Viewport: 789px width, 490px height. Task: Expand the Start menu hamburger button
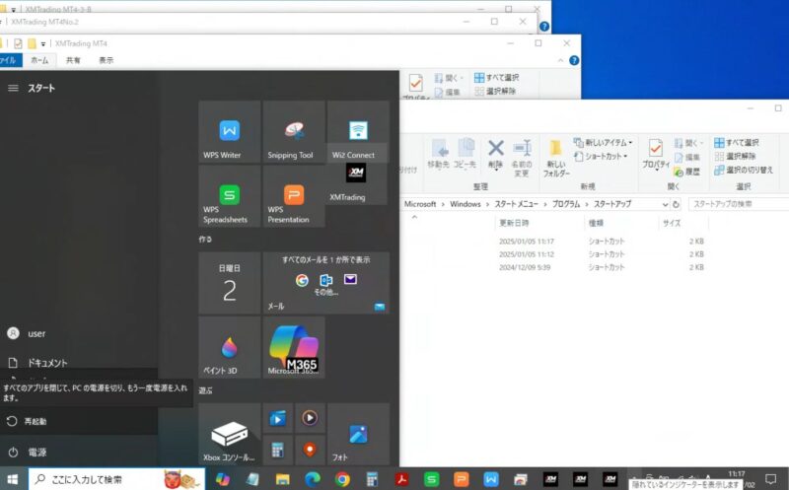pyautogui.click(x=13, y=88)
